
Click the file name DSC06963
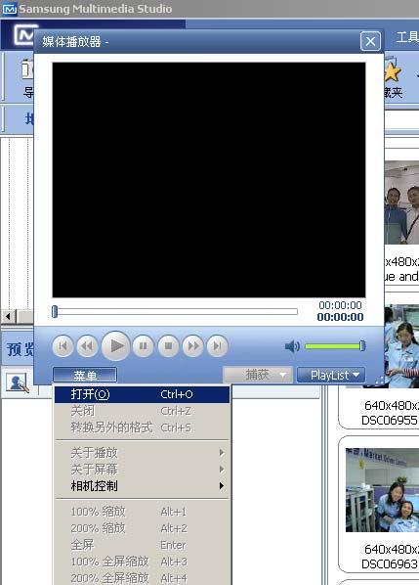(389, 563)
